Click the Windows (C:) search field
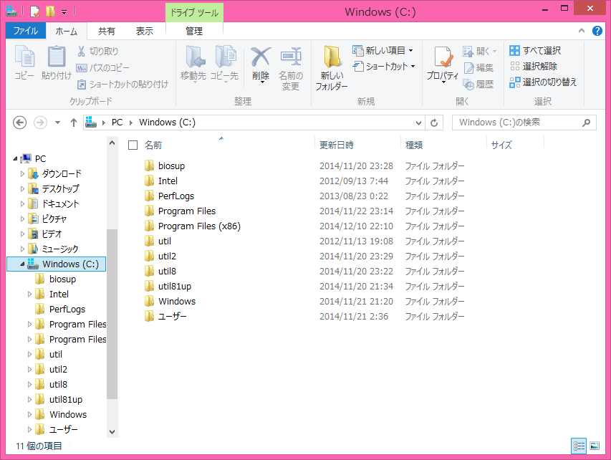The image size is (611, 460). [524, 123]
